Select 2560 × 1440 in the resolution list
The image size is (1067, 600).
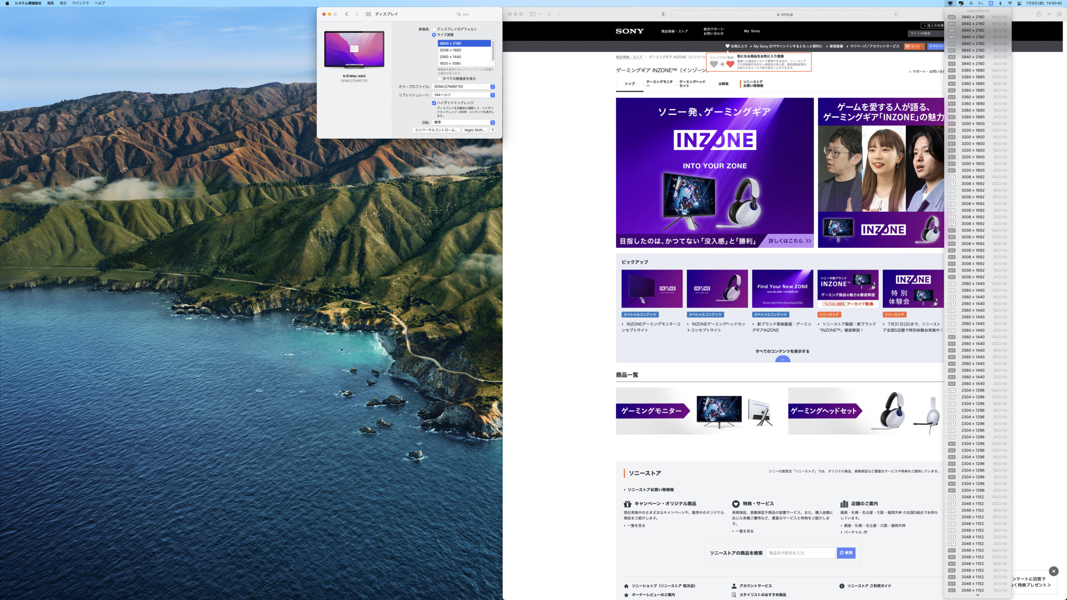click(450, 57)
